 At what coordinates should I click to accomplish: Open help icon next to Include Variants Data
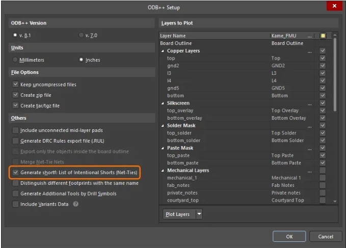point(76,204)
